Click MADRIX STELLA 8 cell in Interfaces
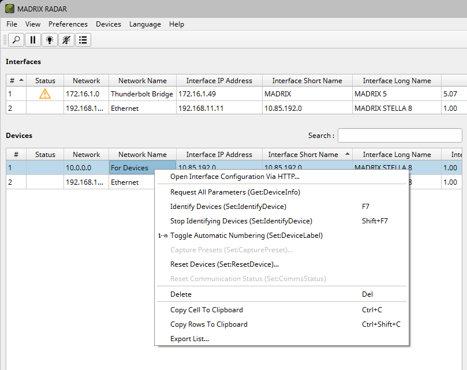 click(397, 108)
